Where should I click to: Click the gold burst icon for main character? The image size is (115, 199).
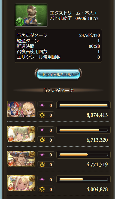42,115
